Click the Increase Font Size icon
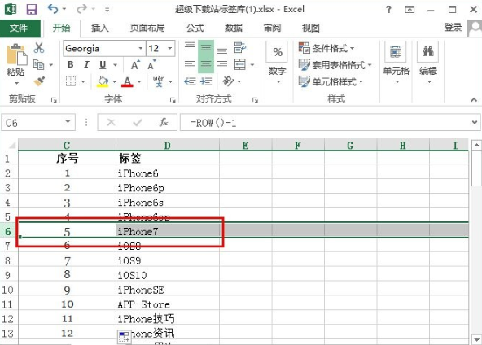The image size is (482, 345). pos(135,65)
